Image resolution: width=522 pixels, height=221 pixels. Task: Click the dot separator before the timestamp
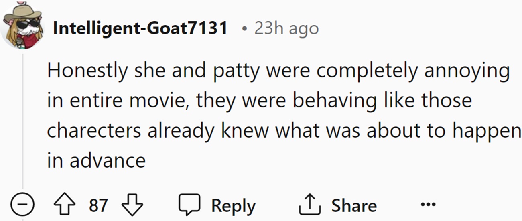coord(244,29)
